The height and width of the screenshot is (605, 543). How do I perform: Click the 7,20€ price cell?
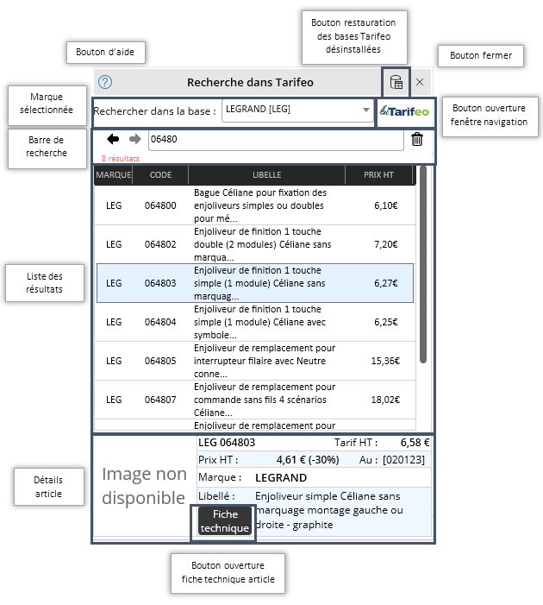point(386,244)
